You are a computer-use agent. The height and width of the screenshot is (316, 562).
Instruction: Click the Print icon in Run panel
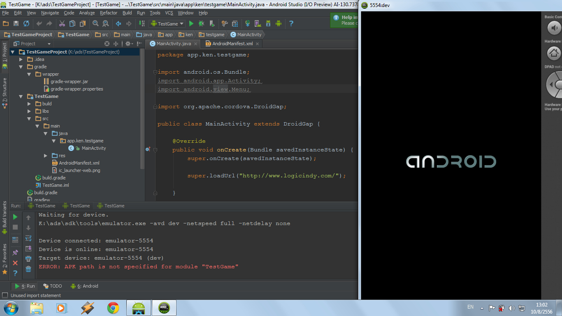click(x=28, y=259)
